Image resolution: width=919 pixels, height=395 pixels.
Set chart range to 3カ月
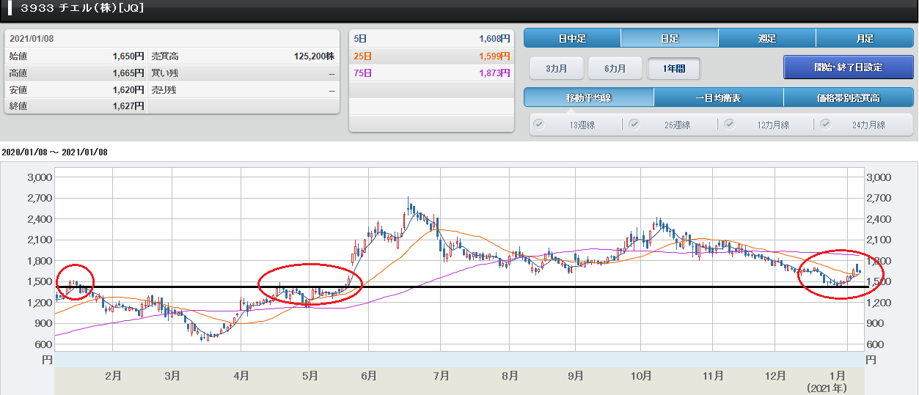[x=557, y=68]
